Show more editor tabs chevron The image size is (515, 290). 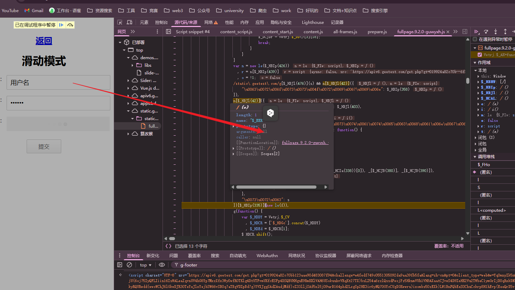coord(456,31)
